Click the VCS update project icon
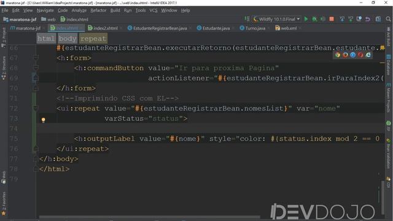The width and height of the screenshot is (393, 221). (342, 19)
